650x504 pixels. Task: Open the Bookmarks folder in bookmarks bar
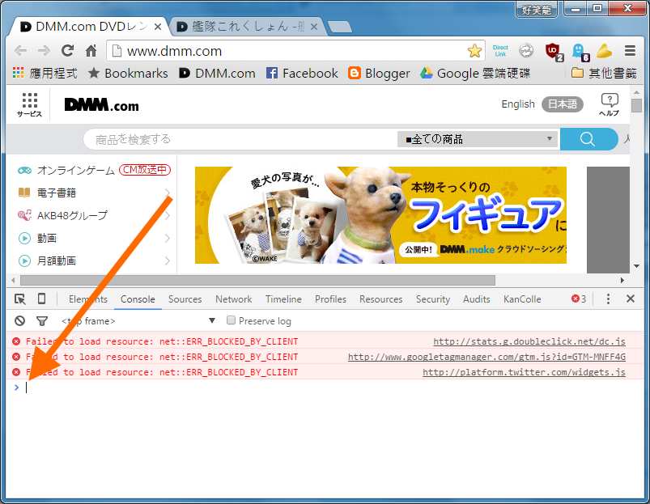click(128, 74)
